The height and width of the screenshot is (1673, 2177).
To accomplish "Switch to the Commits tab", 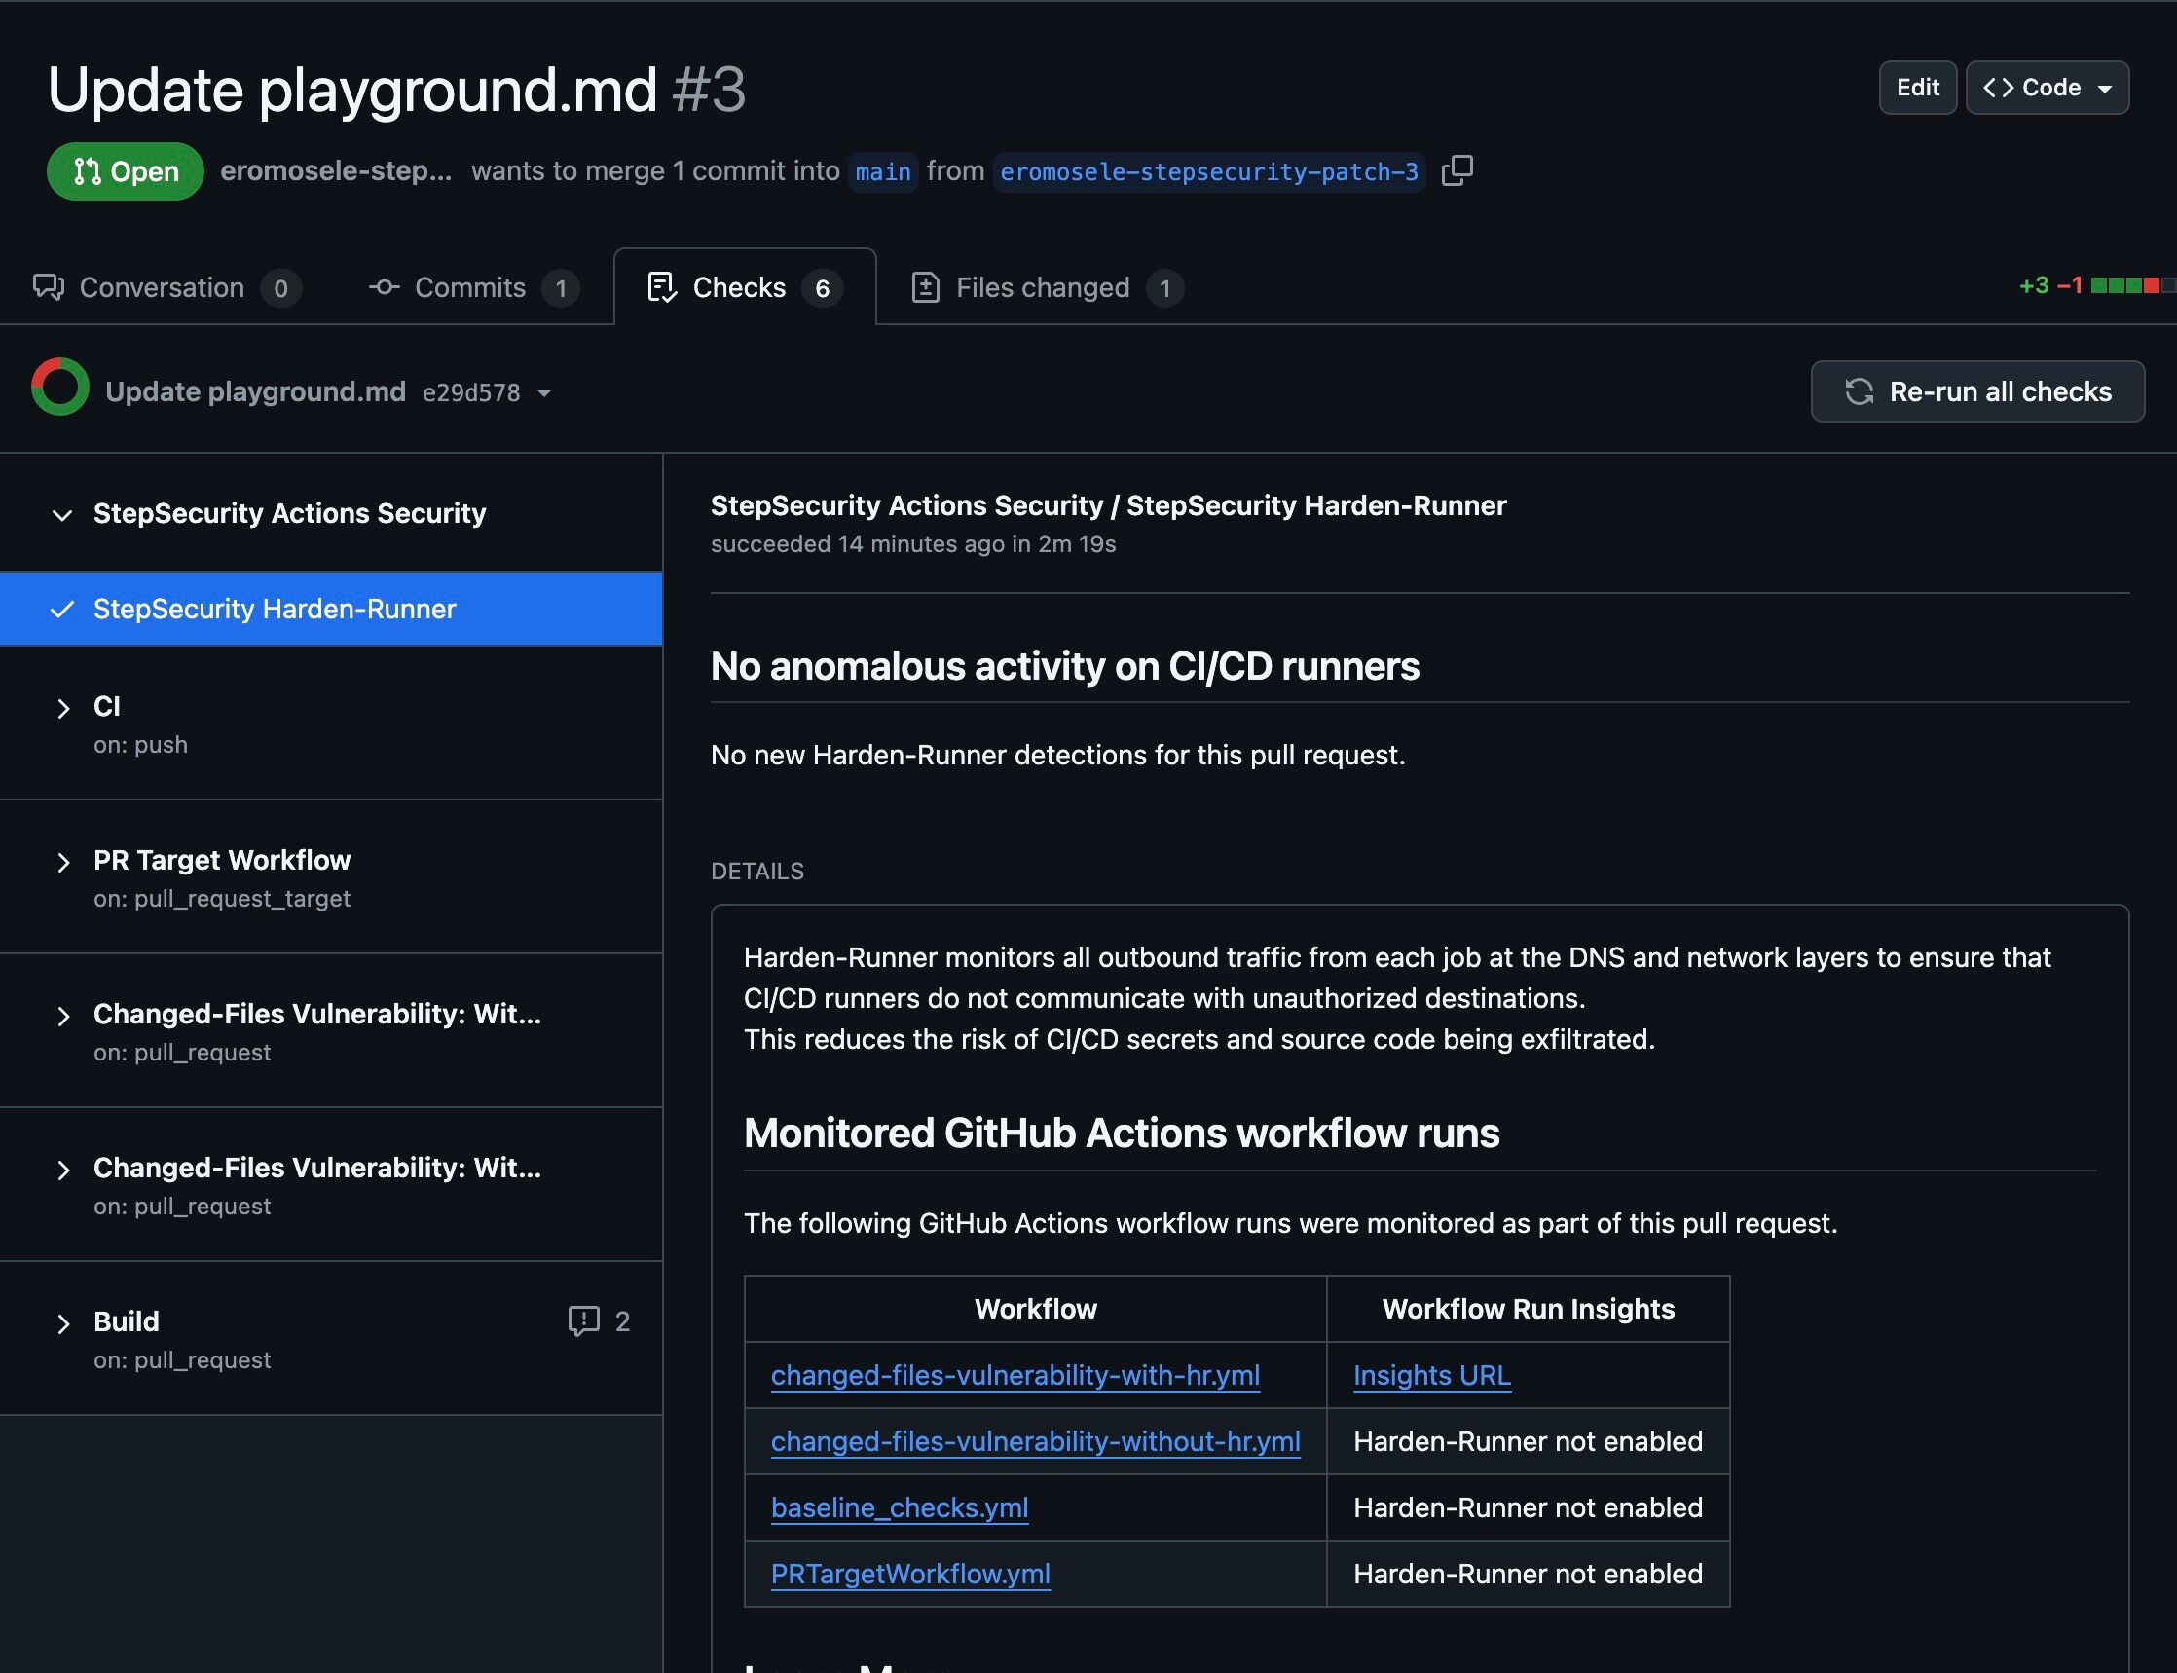I will point(473,288).
